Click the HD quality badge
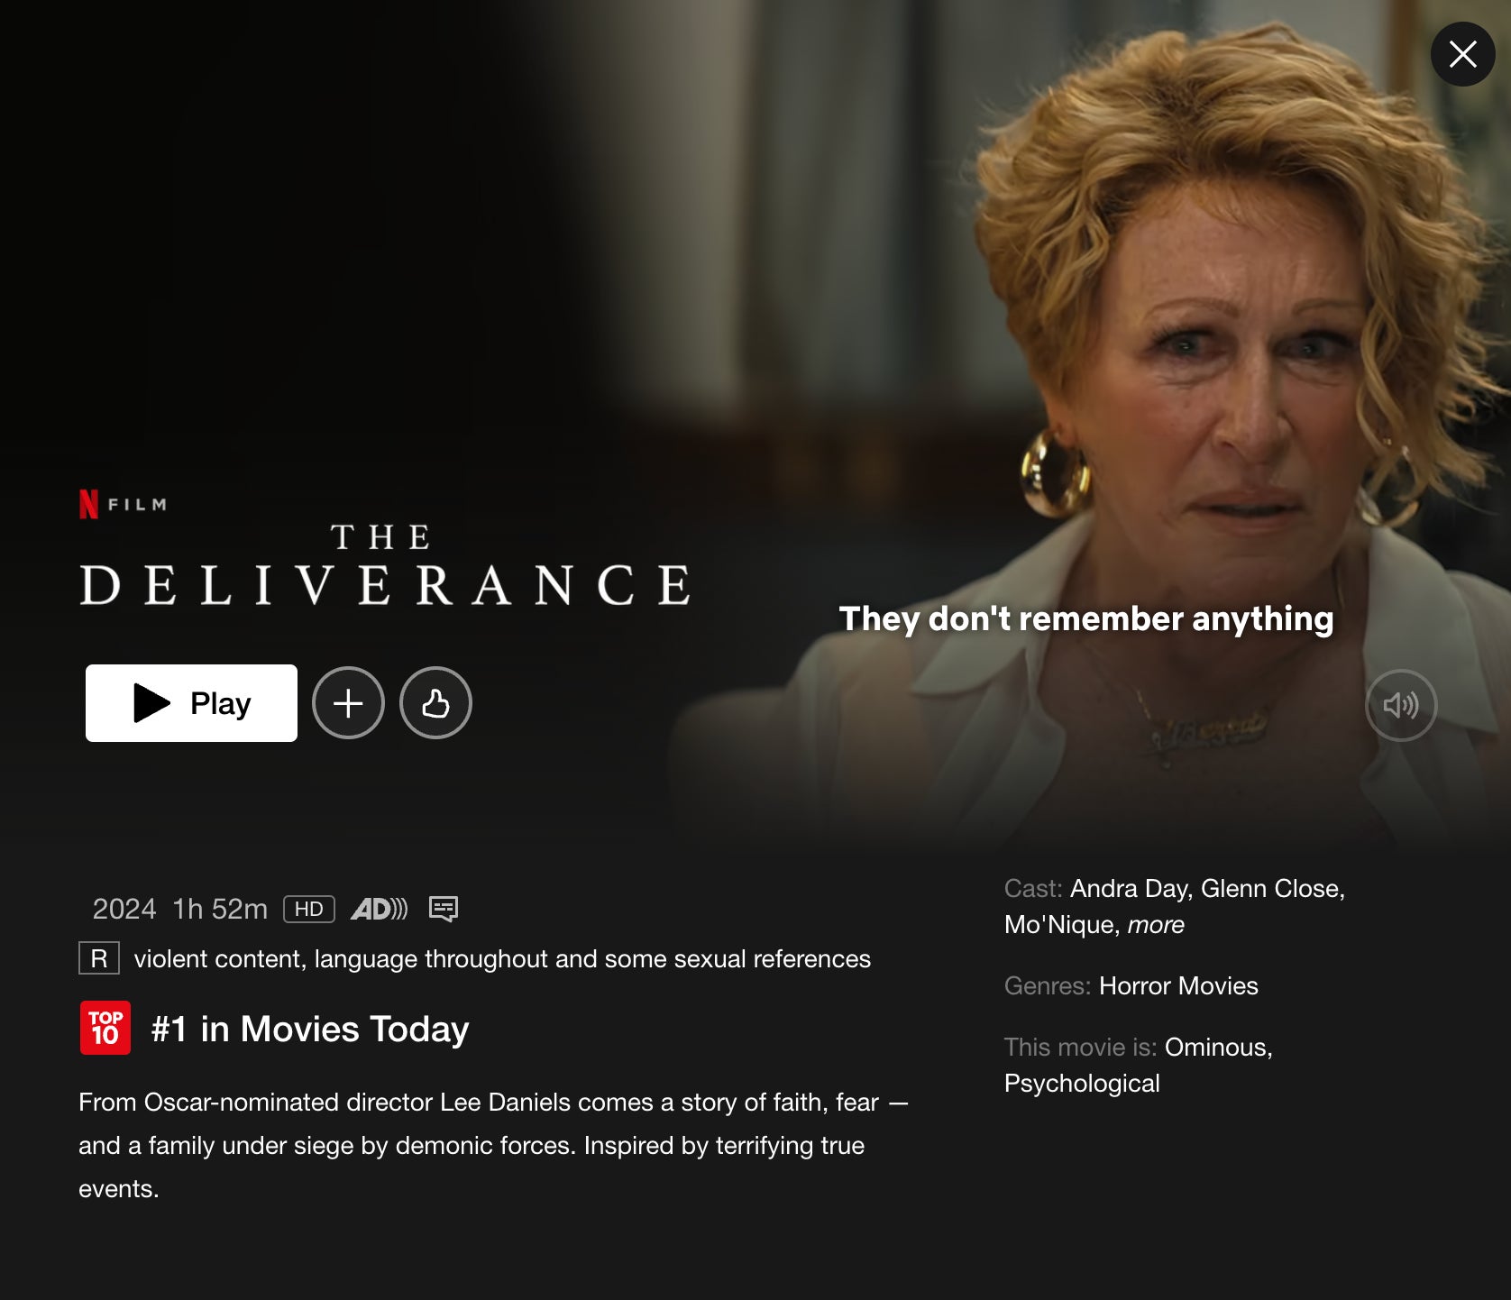The height and width of the screenshot is (1300, 1511). click(x=309, y=909)
